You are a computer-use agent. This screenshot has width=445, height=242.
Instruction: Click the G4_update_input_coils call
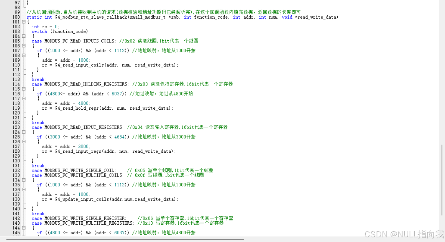click(x=116, y=199)
